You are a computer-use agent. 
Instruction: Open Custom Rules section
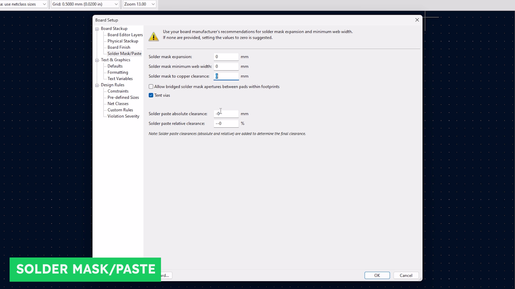pyautogui.click(x=120, y=110)
